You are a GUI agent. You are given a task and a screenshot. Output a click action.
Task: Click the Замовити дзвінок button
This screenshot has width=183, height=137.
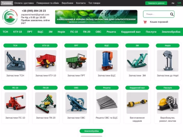coord(156,3)
